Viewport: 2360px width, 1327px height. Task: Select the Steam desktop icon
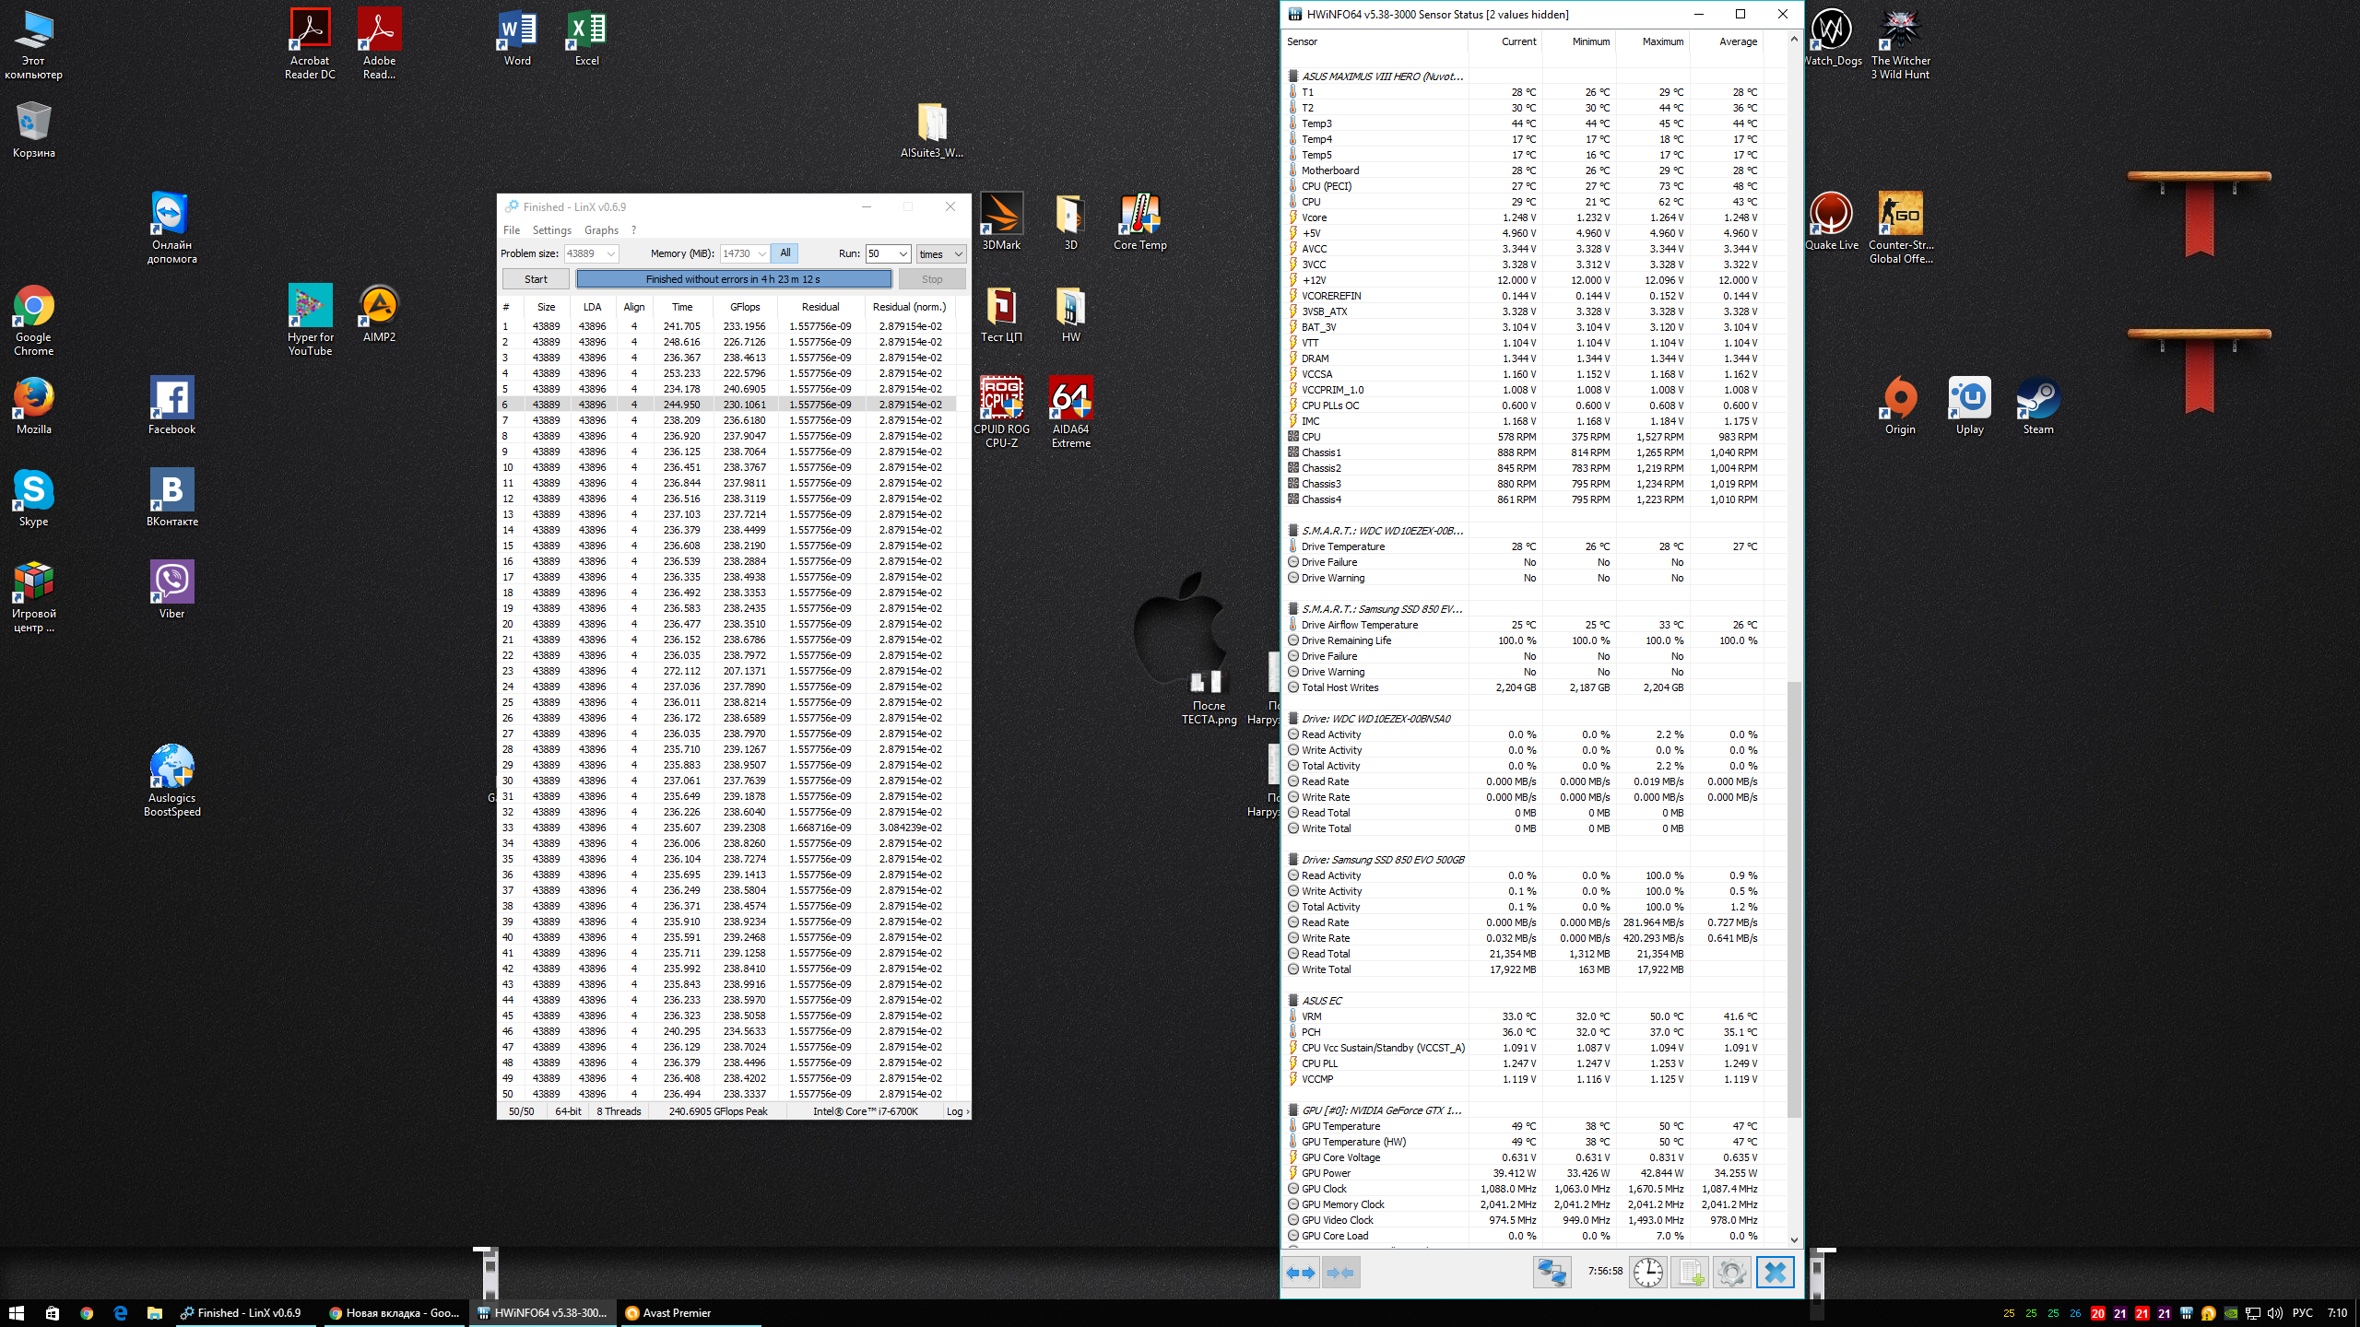(2038, 405)
